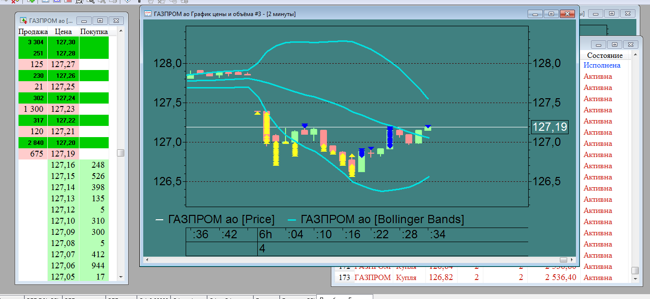Viewport: 650px width, 299px height.
Task: Close the orders table window with Состояние column
Action: pyautogui.click(x=630, y=44)
